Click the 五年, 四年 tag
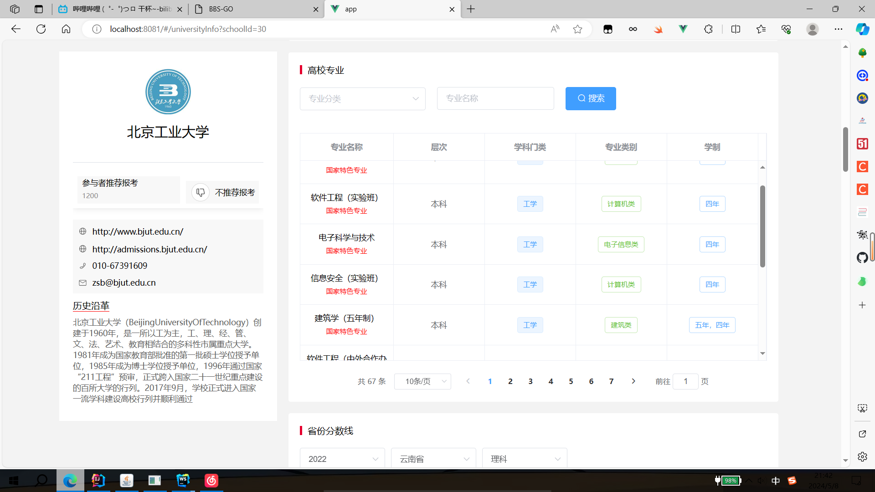 (x=712, y=325)
